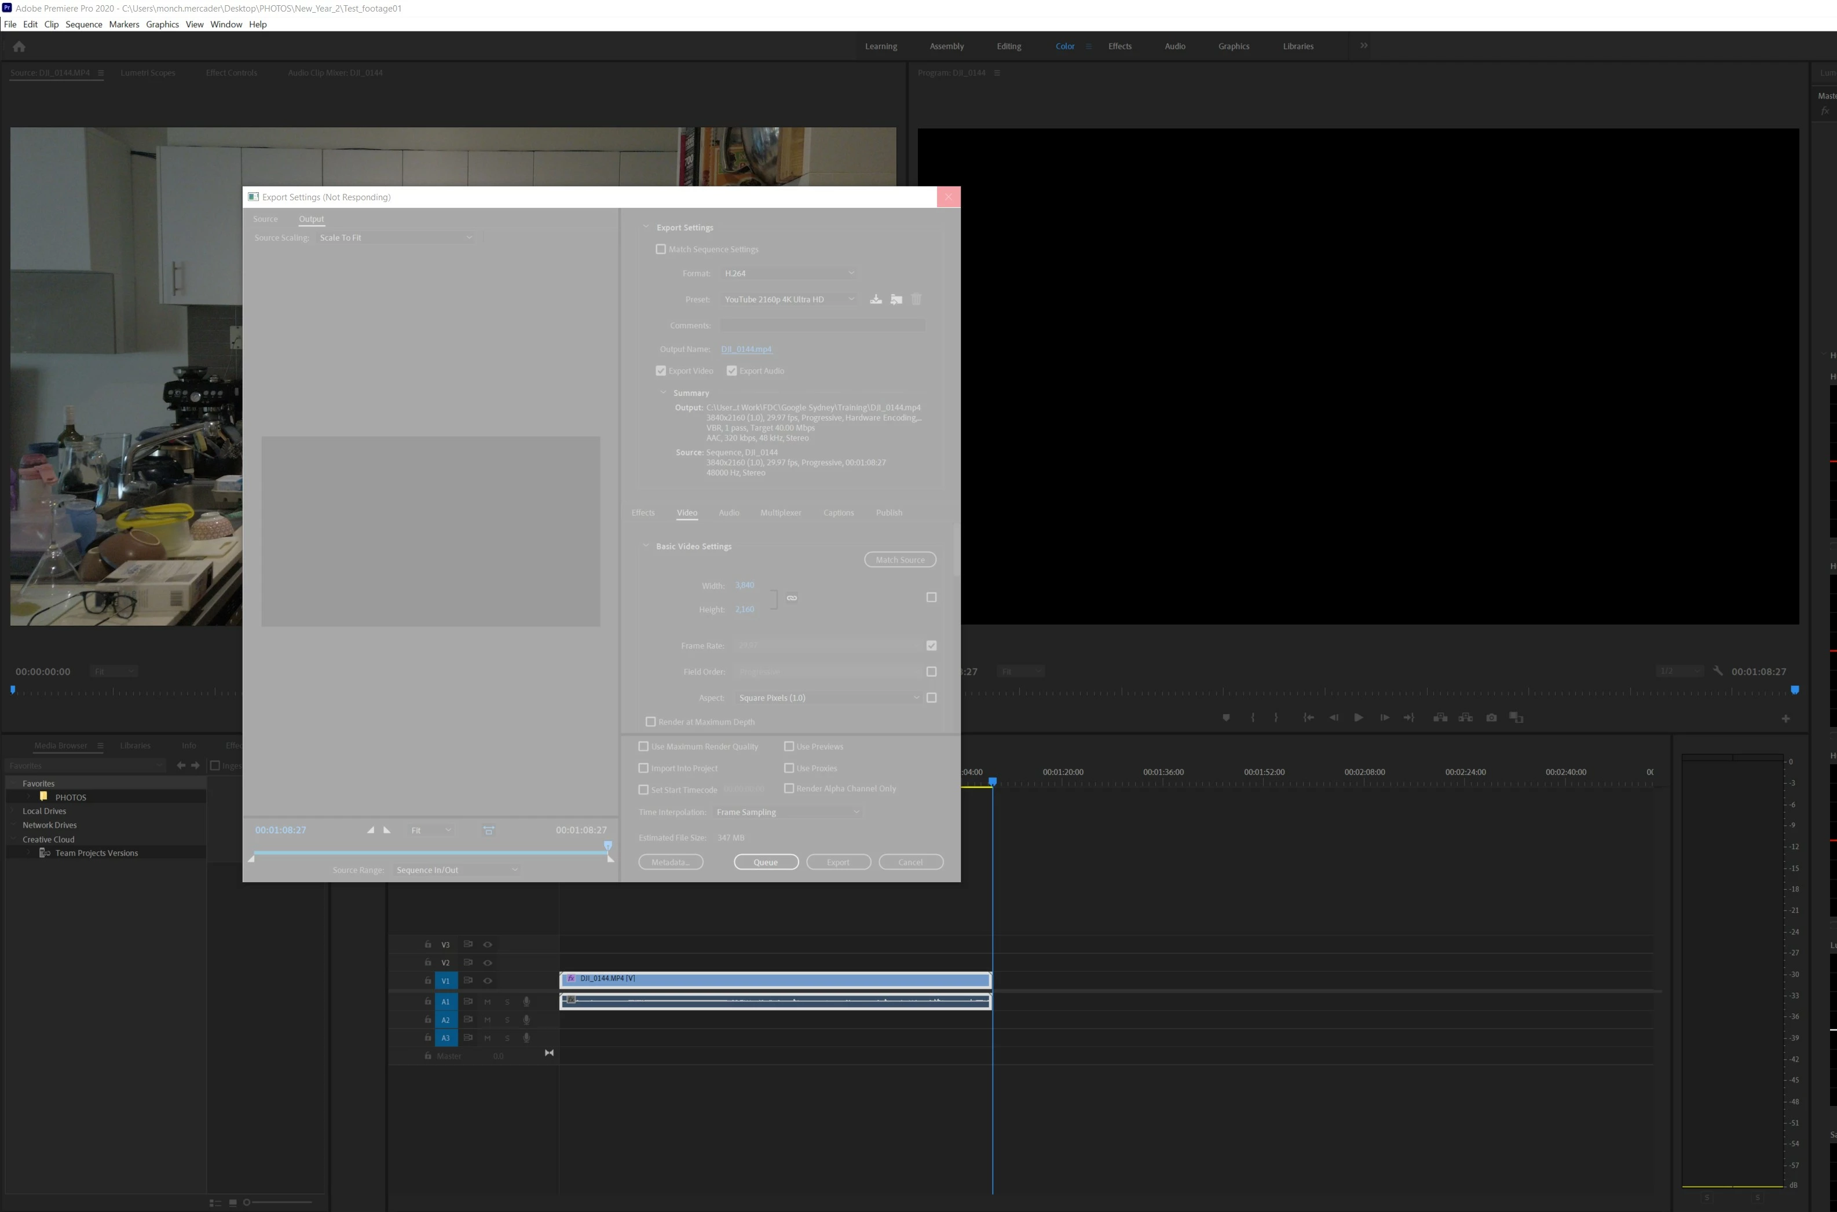Viewport: 1837px width, 1212px height.
Task: Click the Import Preset folder icon
Action: (896, 300)
